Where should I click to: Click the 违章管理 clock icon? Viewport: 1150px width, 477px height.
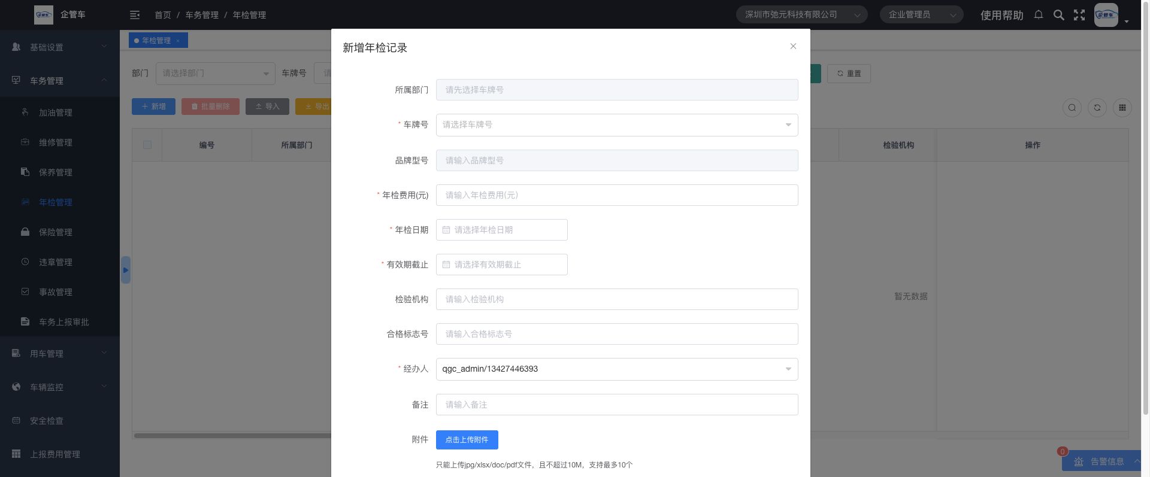click(25, 262)
